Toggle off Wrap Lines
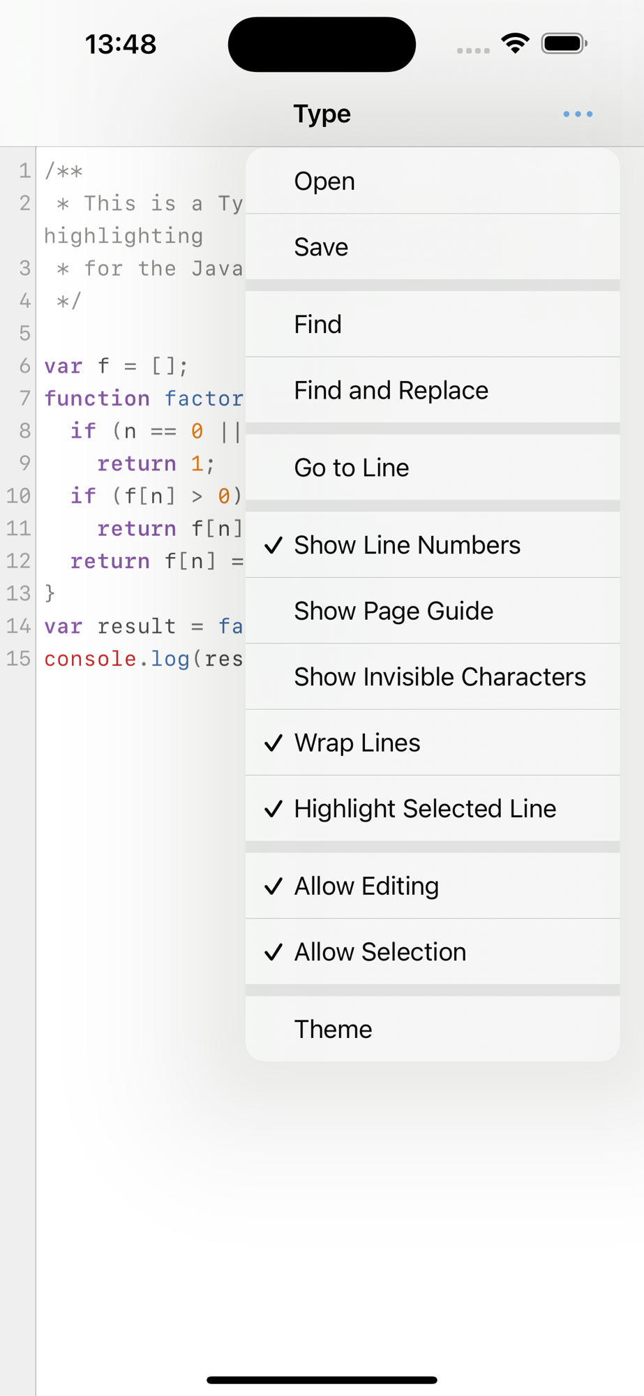This screenshot has width=644, height=1396. point(433,743)
